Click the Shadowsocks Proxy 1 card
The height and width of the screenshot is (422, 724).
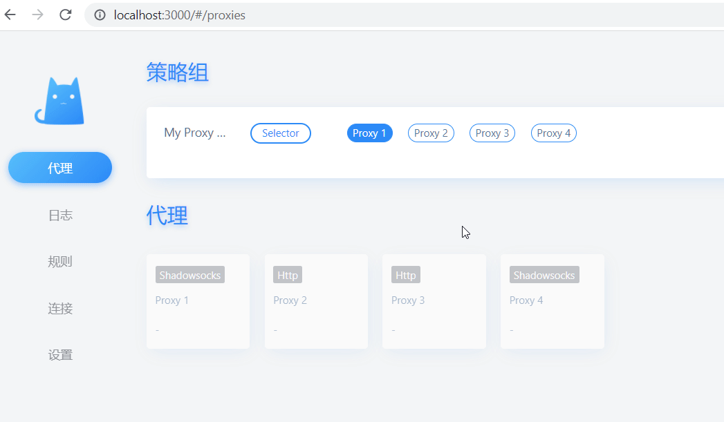tap(198, 301)
